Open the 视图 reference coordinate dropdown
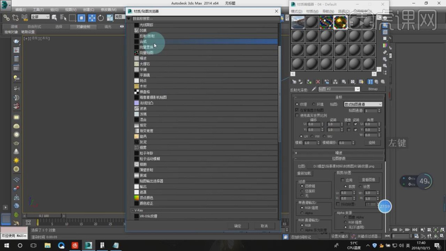This screenshot has width=446, height=251. click(120, 17)
